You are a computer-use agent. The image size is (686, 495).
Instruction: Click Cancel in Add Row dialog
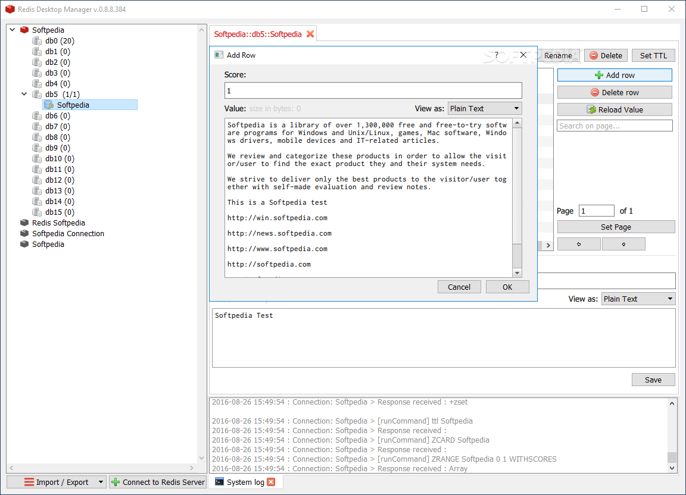(x=459, y=287)
